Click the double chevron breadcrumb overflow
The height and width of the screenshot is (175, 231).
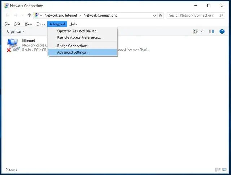point(41,15)
